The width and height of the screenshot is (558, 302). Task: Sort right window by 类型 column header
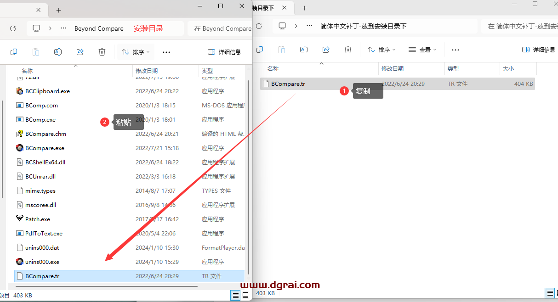(453, 68)
